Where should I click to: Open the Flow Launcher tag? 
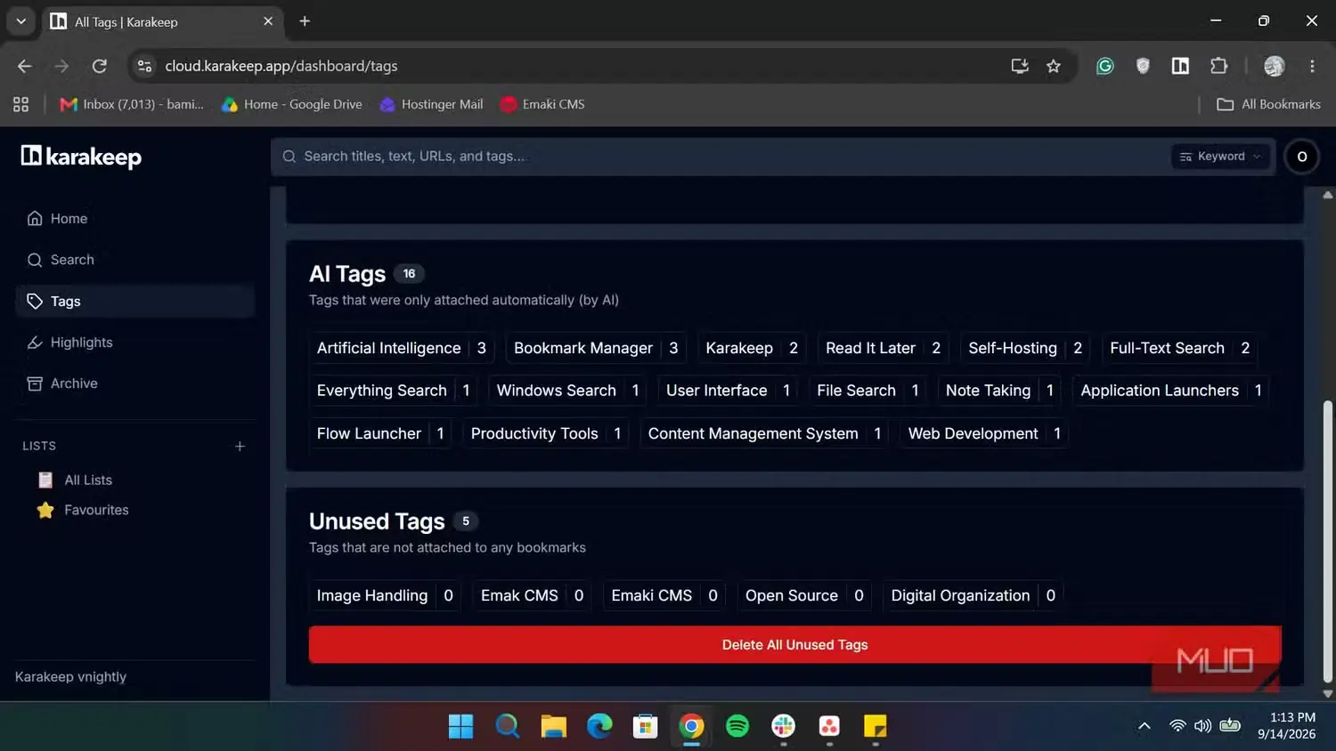click(x=380, y=433)
